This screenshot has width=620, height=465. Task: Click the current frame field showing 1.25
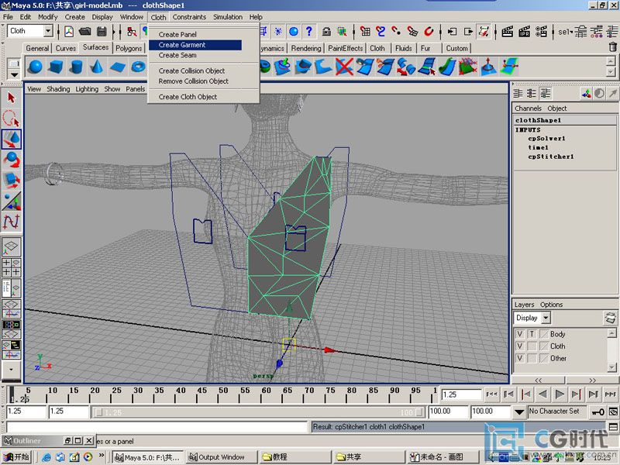coord(460,394)
